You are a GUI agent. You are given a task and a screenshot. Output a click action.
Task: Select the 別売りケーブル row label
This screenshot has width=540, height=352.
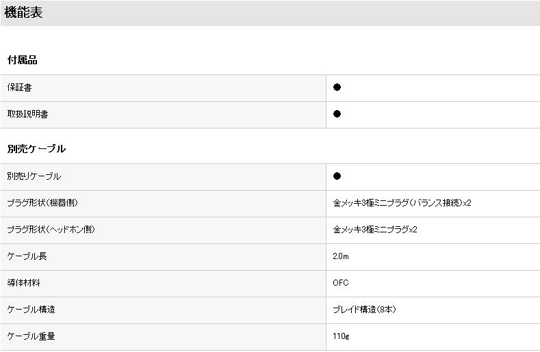click(34, 176)
